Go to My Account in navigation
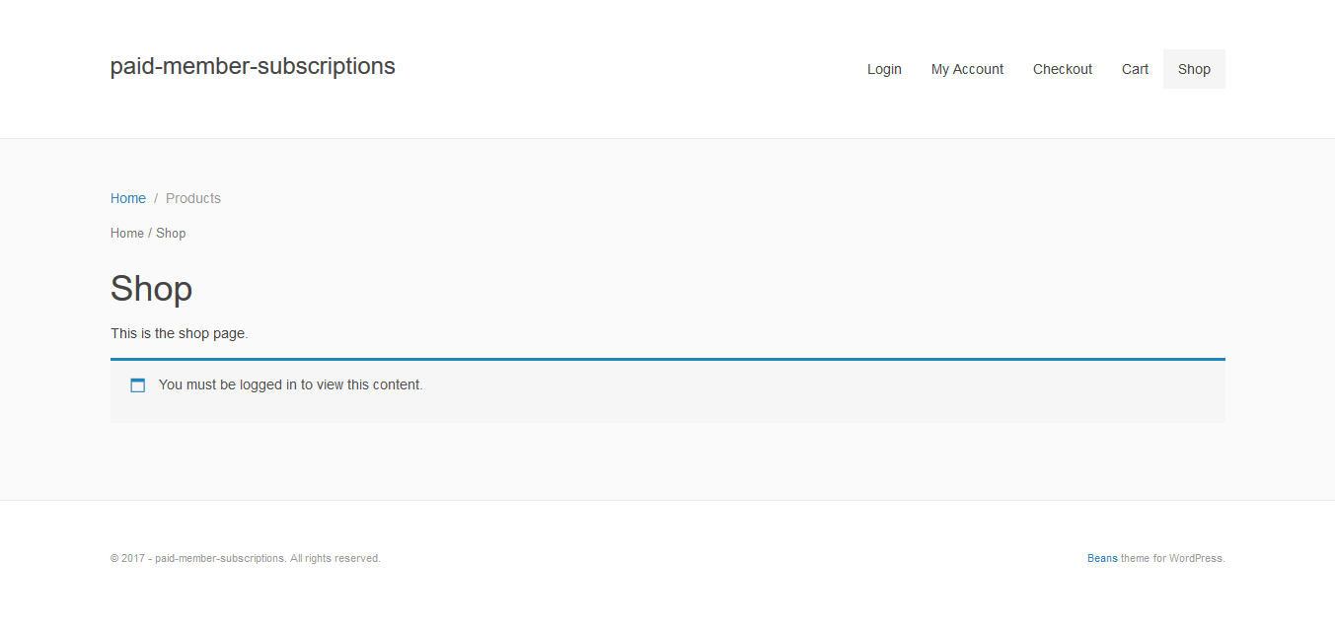Viewport: 1335px width, 626px height. 967,69
